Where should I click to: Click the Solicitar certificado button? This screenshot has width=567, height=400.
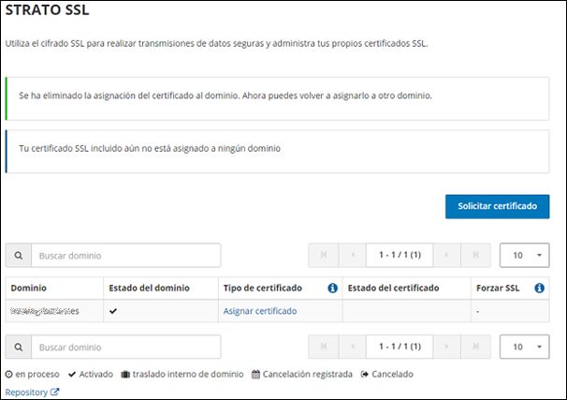497,206
